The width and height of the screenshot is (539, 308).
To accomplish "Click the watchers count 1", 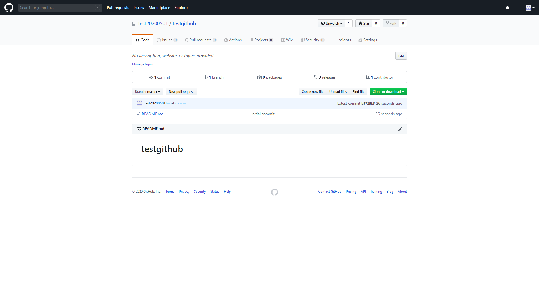I will (x=349, y=23).
